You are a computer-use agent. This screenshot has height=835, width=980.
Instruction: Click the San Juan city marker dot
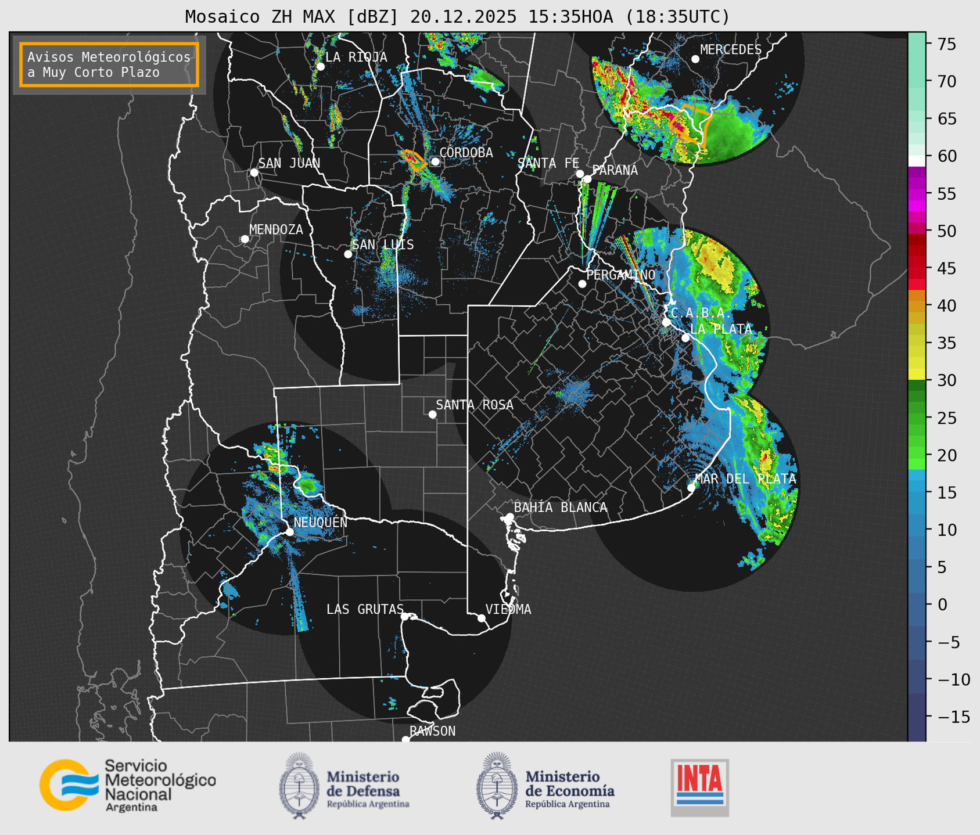tap(254, 172)
